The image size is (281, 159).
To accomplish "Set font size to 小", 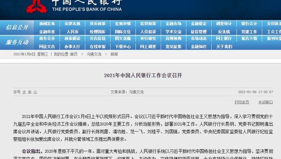I will (x=35, y=92).
